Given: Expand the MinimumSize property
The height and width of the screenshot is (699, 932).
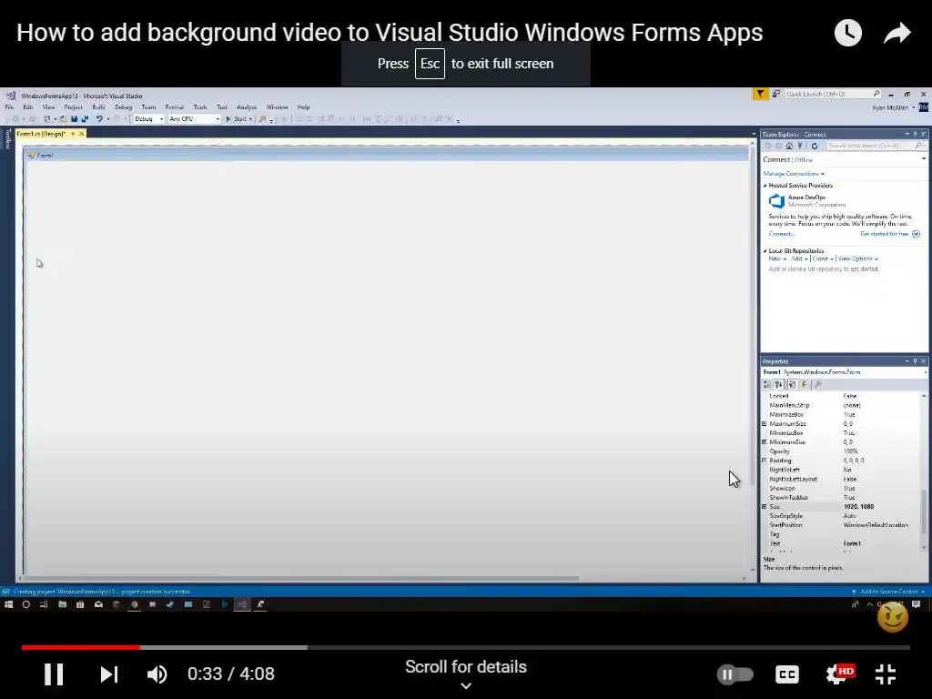Looking at the screenshot, I should [765, 442].
